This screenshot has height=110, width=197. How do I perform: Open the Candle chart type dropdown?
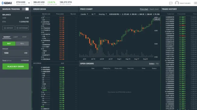point(84,14)
